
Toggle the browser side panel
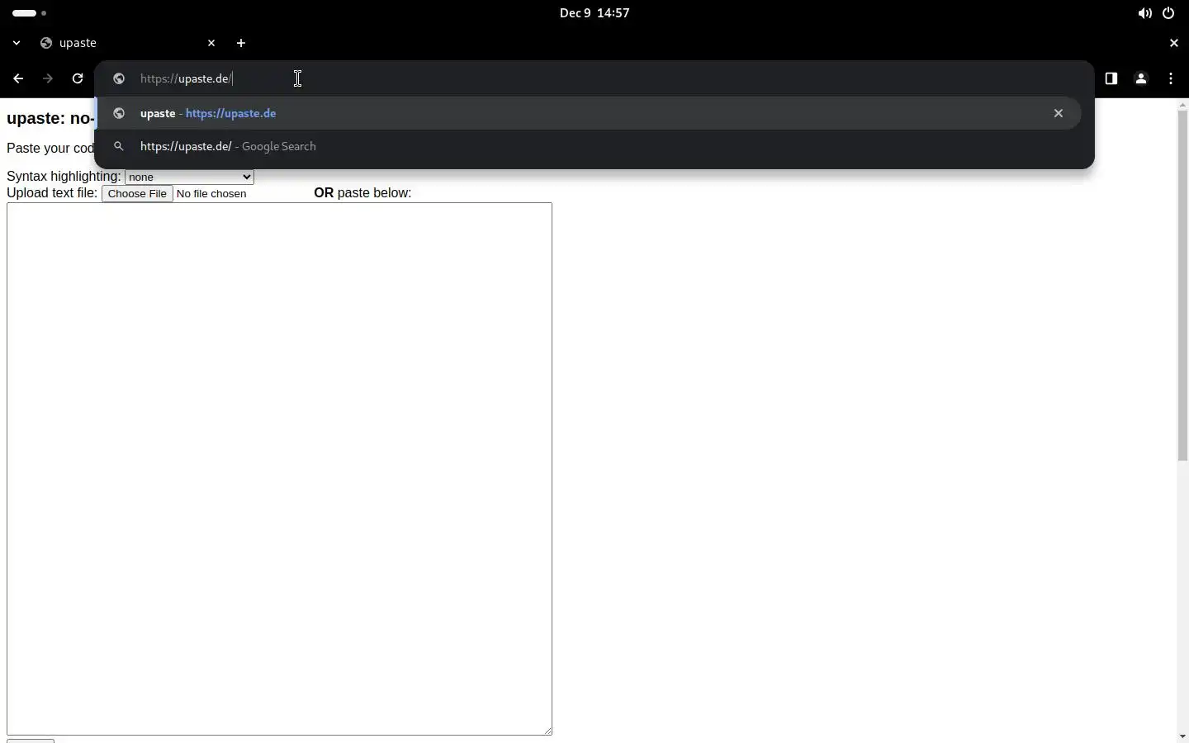pos(1112,78)
